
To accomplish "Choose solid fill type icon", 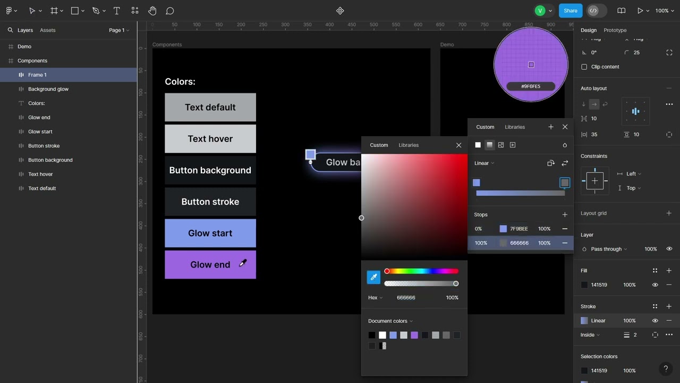I will pyautogui.click(x=478, y=145).
